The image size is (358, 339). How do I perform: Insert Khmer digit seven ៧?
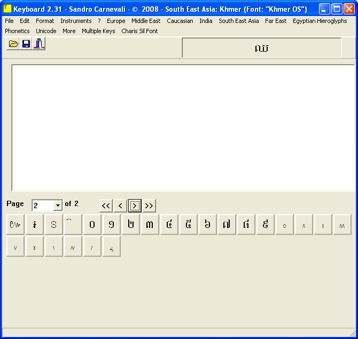pos(227,224)
